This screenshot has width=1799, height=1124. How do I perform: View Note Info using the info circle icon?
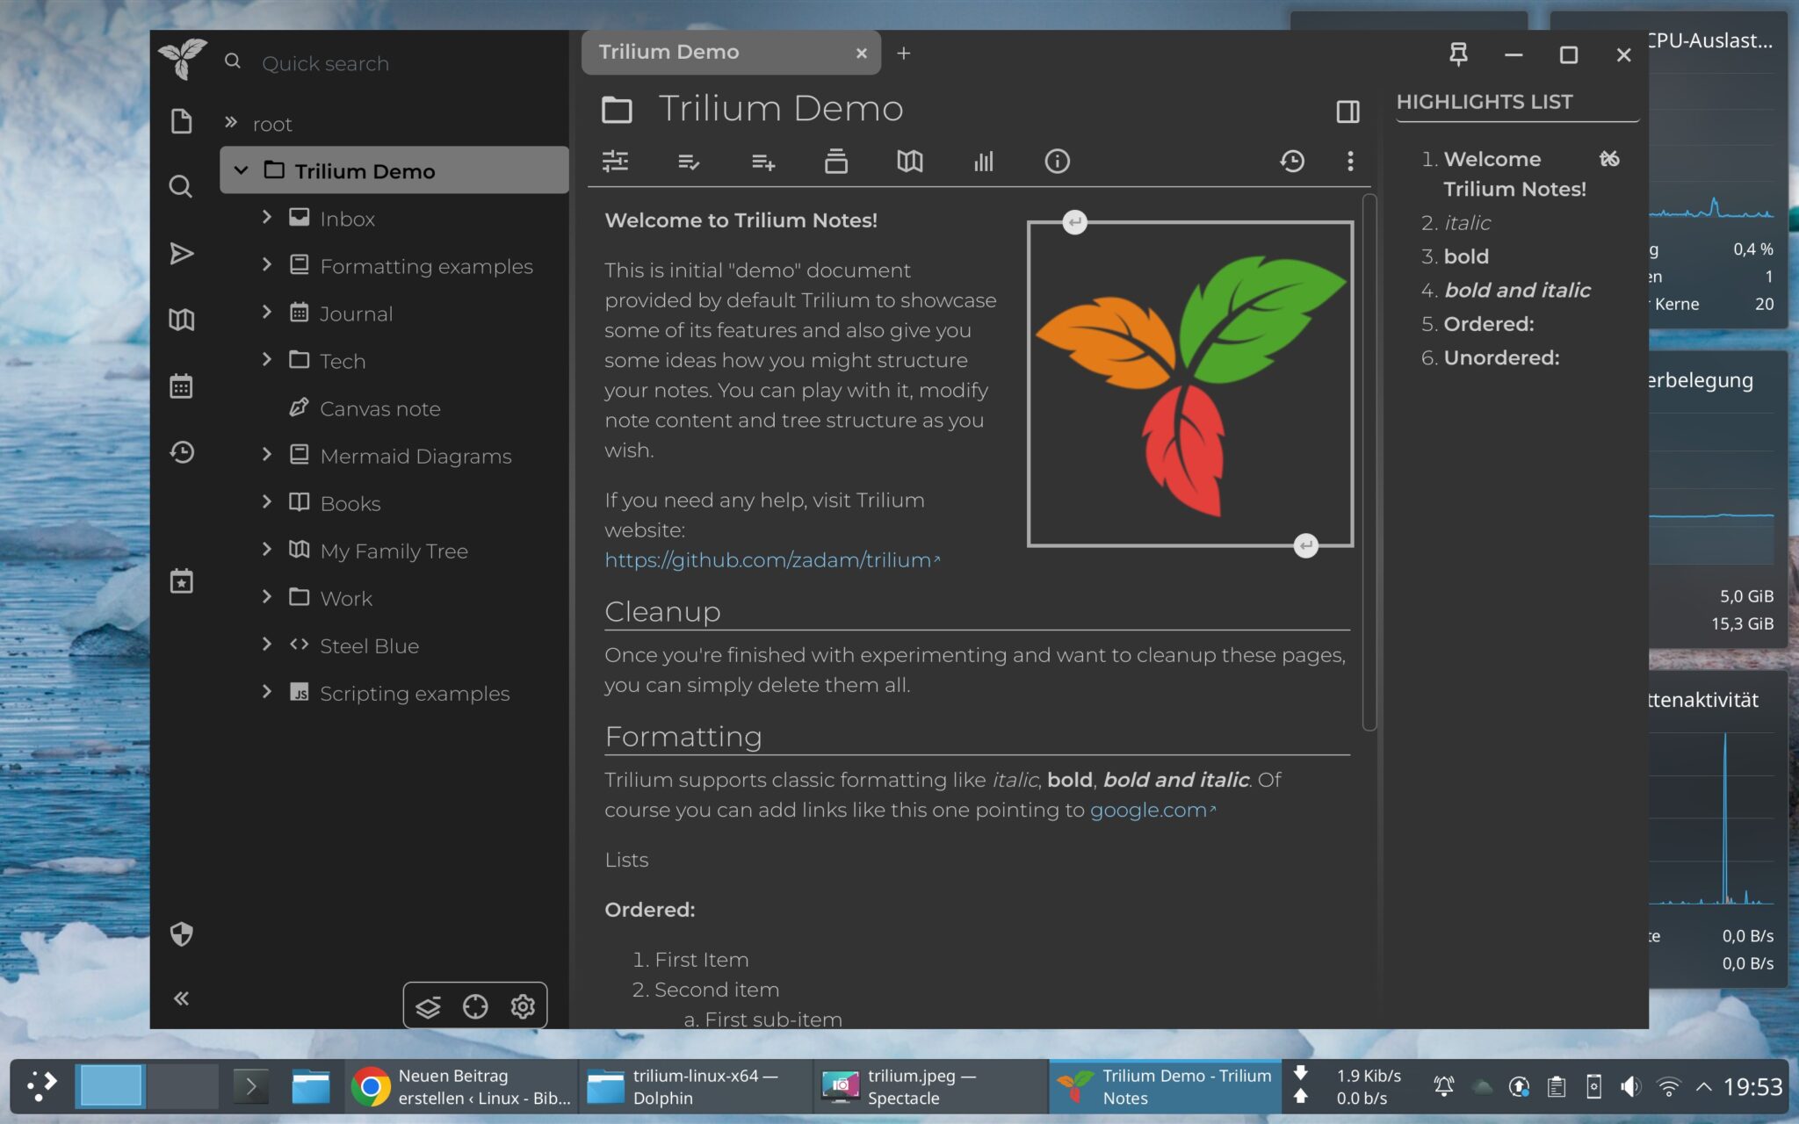[x=1057, y=162]
